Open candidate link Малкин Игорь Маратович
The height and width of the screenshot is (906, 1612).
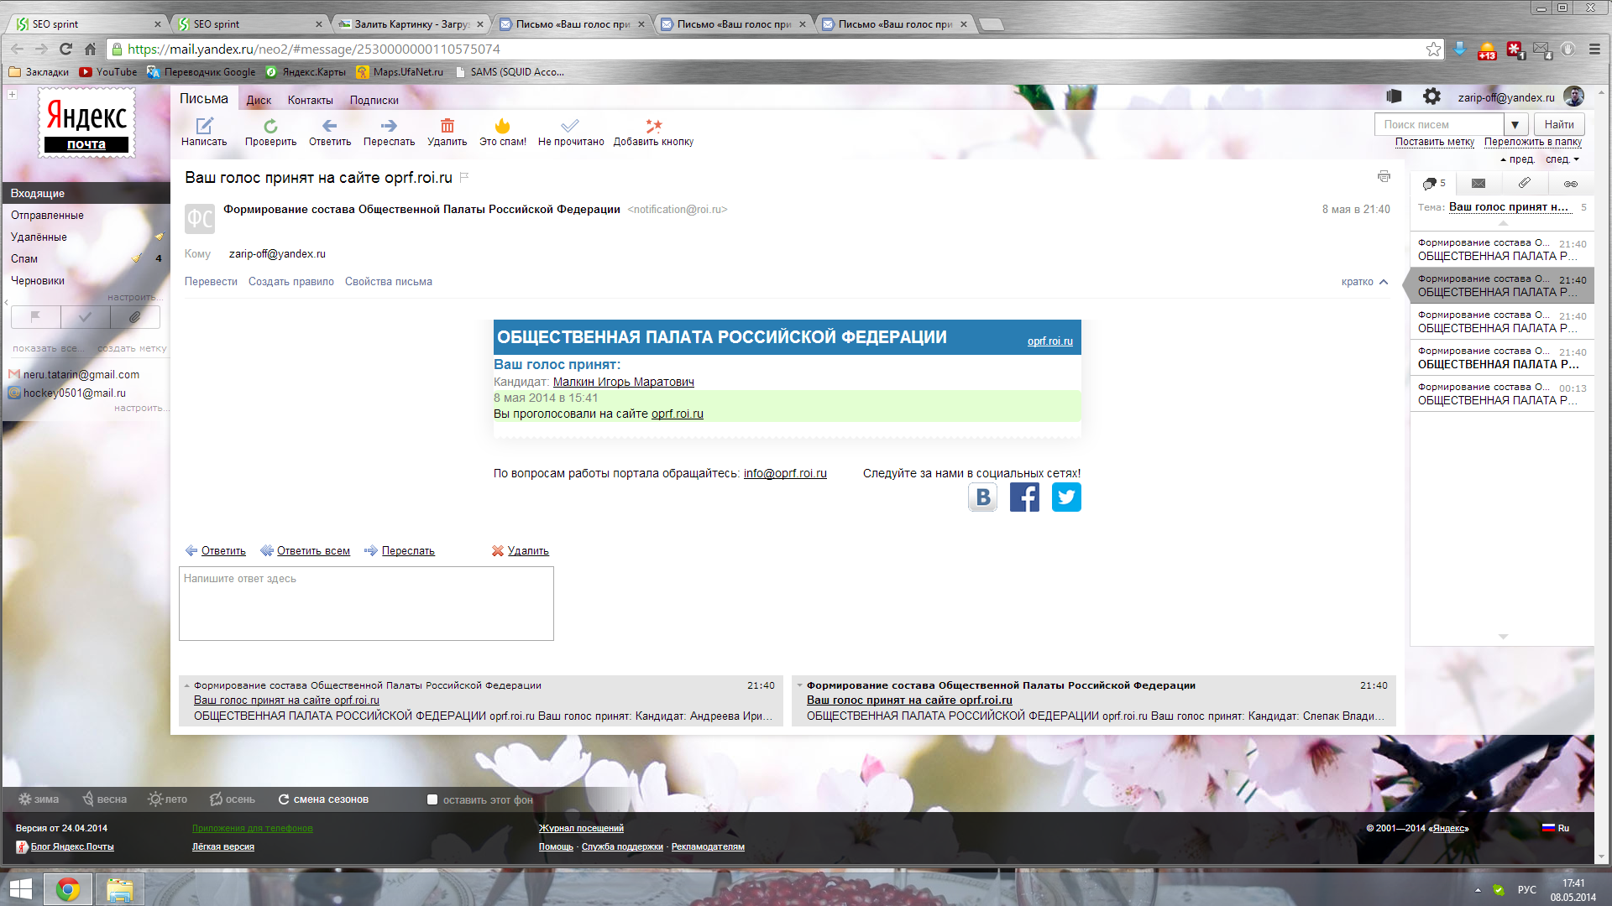(623, 382)
